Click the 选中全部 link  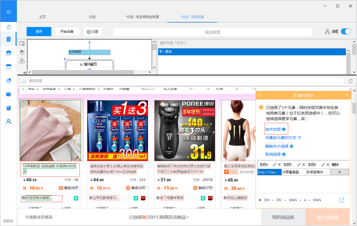tap(273, 129)
